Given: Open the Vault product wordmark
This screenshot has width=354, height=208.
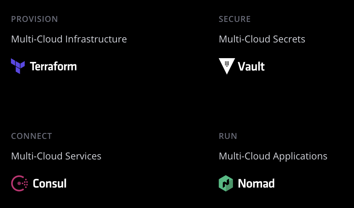Looking at the screenshot, I should click(251, 66).
